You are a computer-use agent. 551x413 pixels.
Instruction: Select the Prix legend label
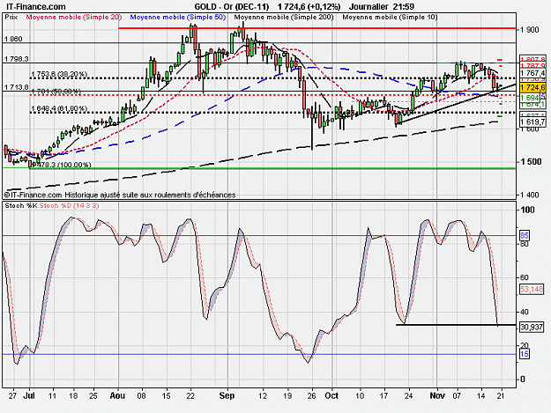(11, 17)
